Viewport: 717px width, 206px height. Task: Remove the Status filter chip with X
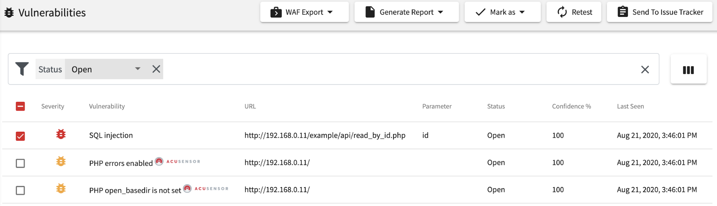pyautogui.click(x=156, y=69)
